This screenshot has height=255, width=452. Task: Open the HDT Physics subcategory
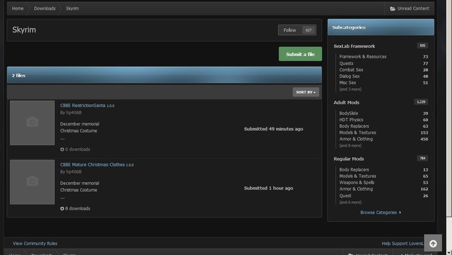(351, 120)
